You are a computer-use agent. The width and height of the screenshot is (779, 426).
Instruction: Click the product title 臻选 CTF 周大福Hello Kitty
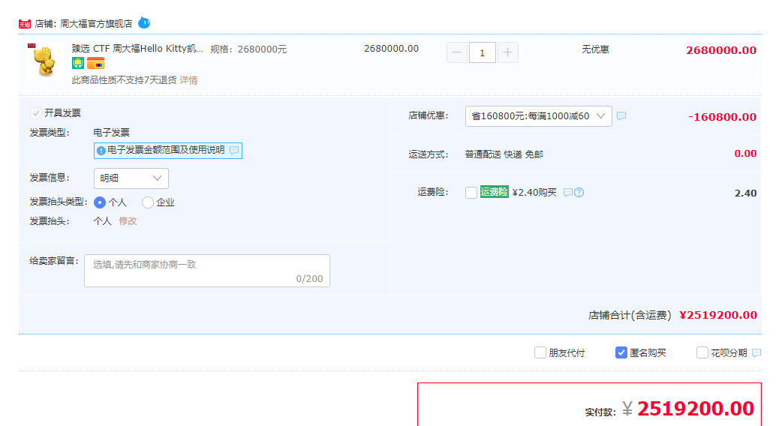coord(137,49)
